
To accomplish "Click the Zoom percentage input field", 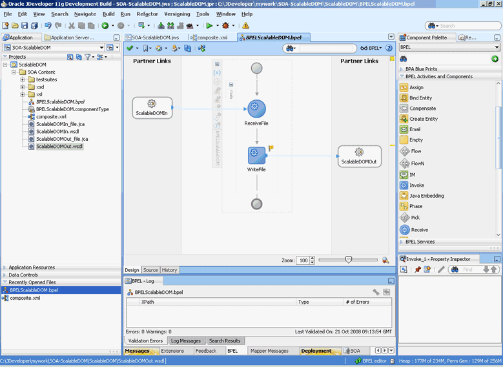I will 302,260.
